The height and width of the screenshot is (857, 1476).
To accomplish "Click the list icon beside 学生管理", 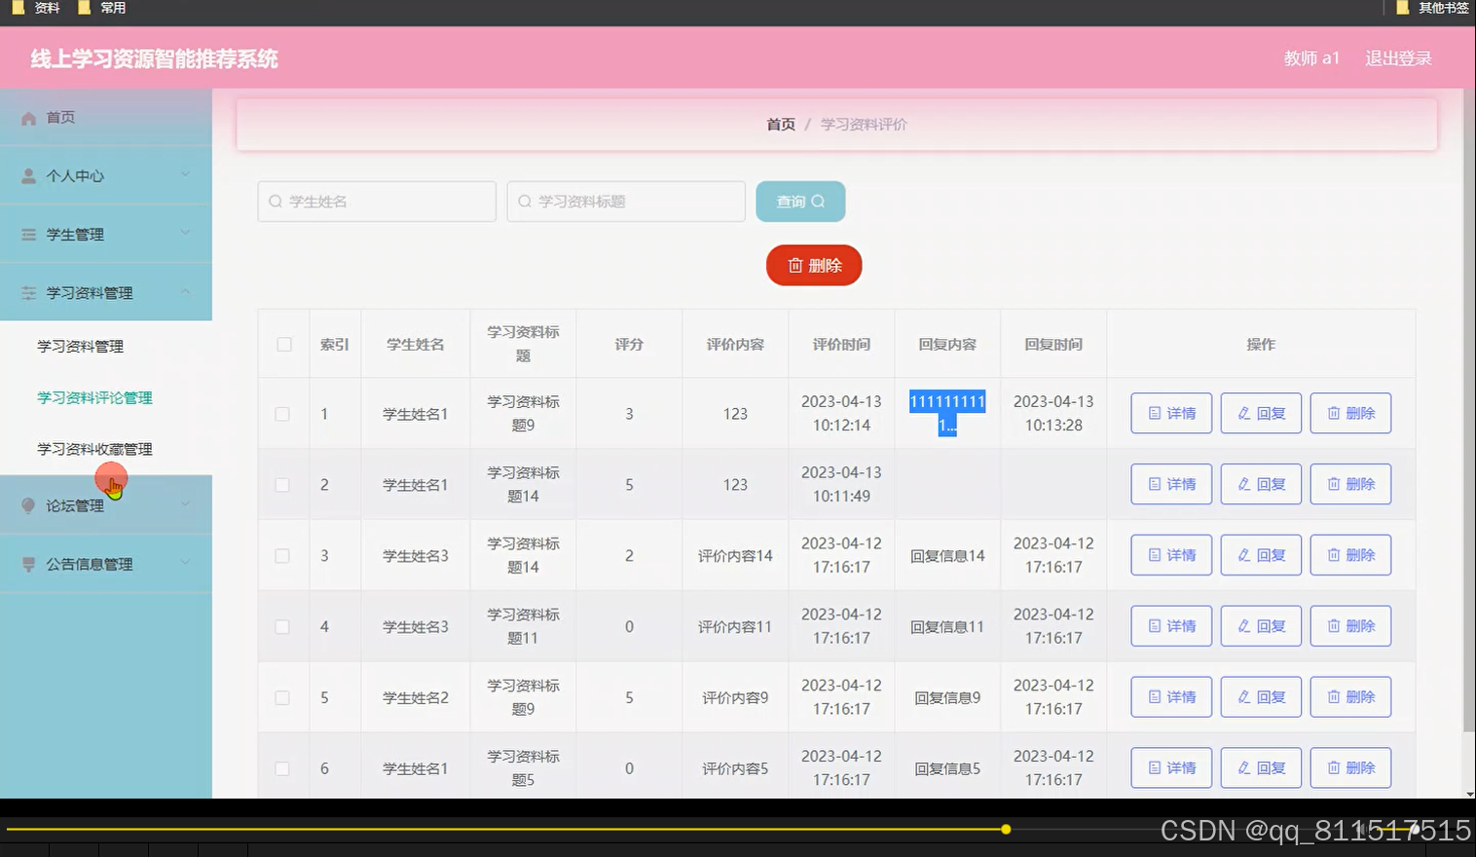I will pyautogui.click(x=28, y=235).
